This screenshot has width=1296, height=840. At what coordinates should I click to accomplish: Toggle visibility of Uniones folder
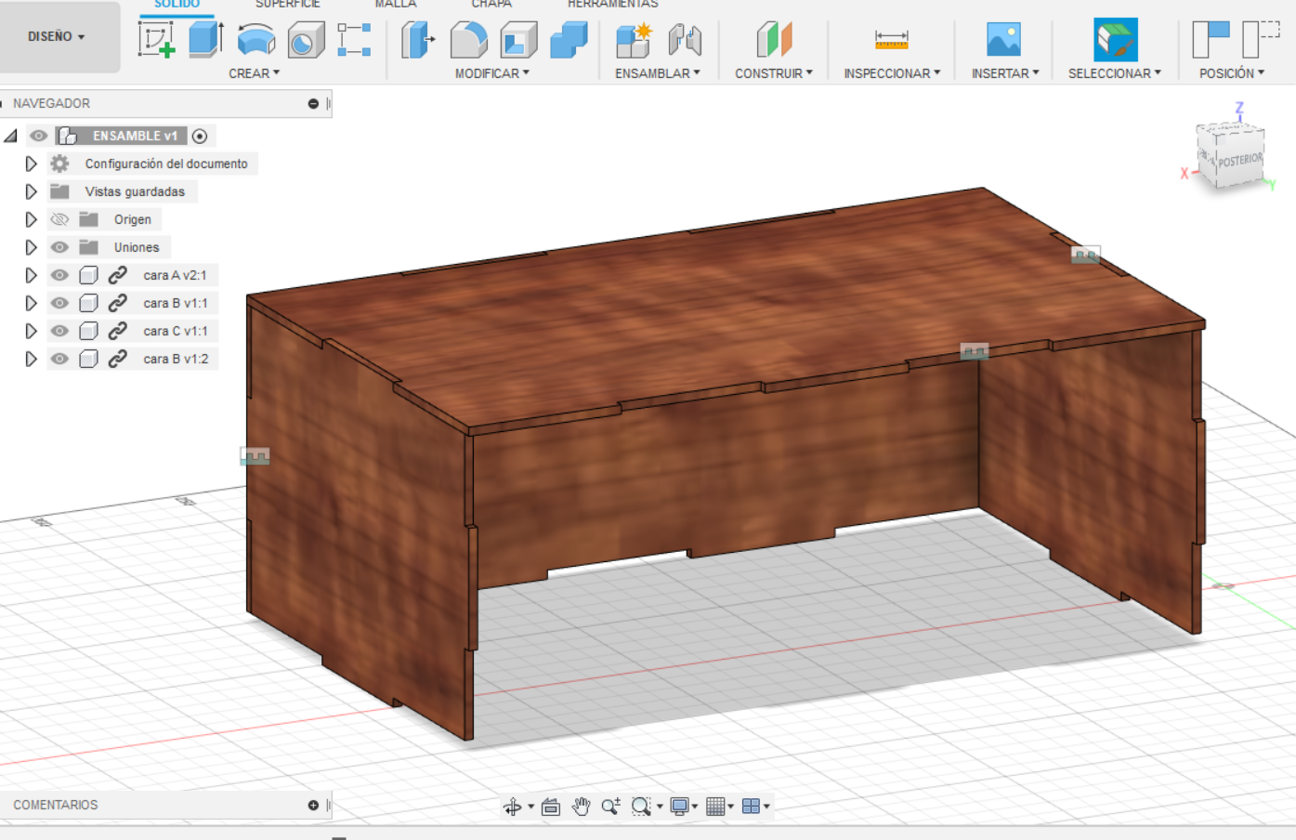(59, 247)
